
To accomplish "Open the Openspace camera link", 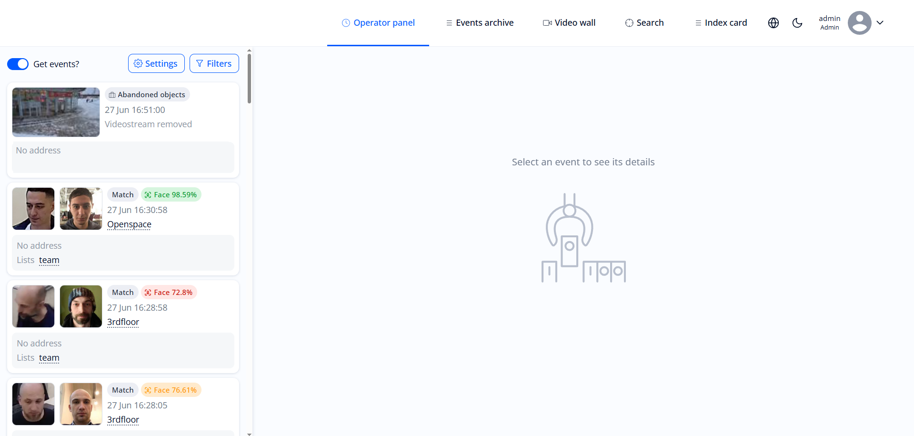I will coord(129,224).
